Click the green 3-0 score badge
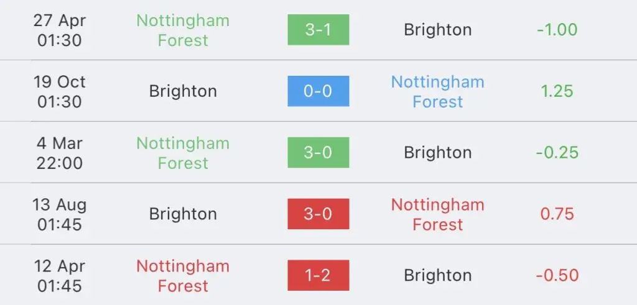The image size is (637, 305). pyautogui.click(x=318, y=153)
